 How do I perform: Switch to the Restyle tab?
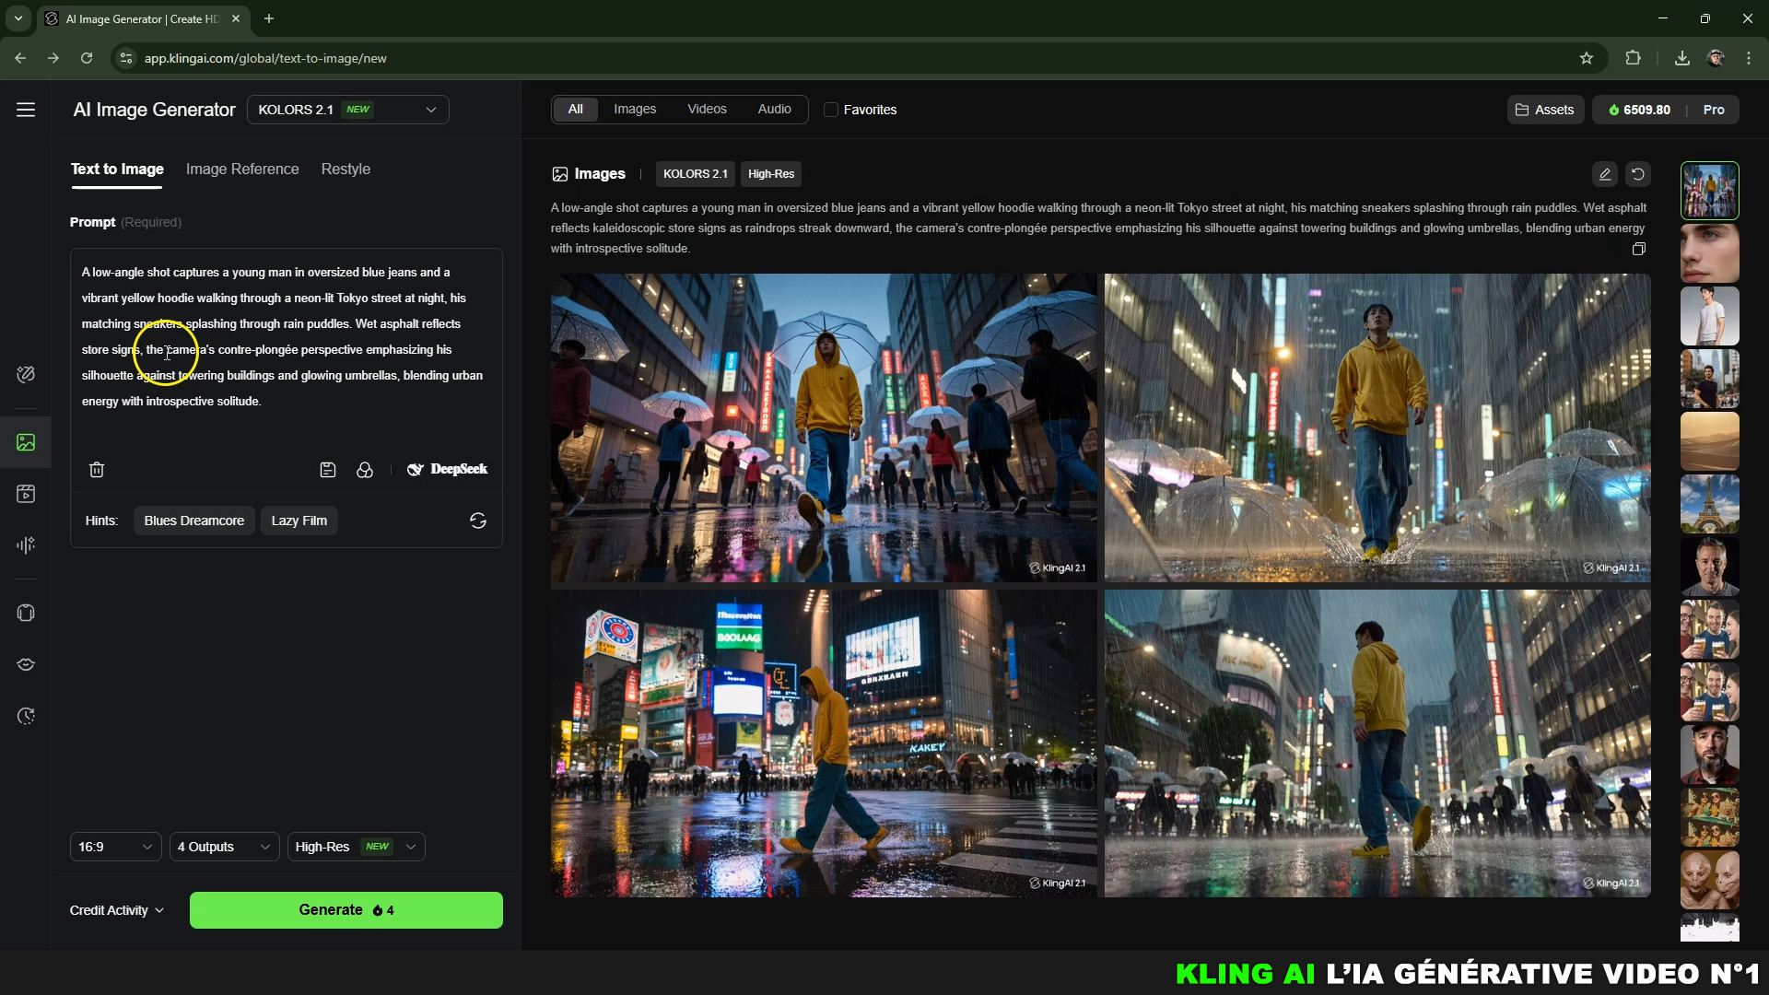pyautogui.click(x=346, y=170)
